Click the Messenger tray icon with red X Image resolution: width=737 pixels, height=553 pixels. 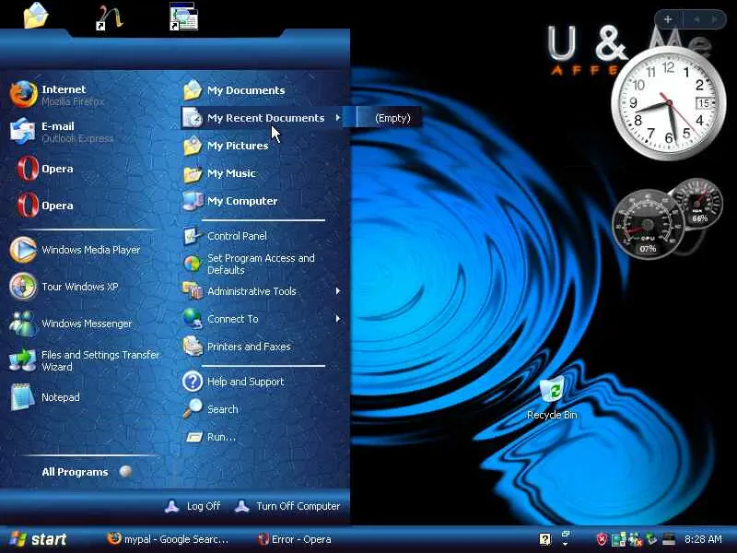(x=636, y=539)
